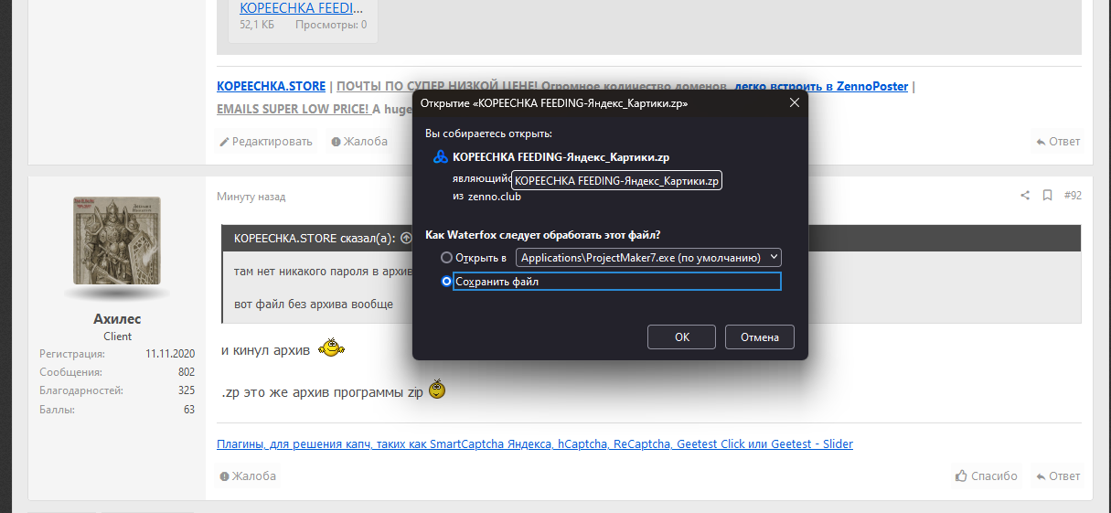Reply to the upper post via Ответ
This screenshot has height=513, width=1111.
coord(1058,142)
